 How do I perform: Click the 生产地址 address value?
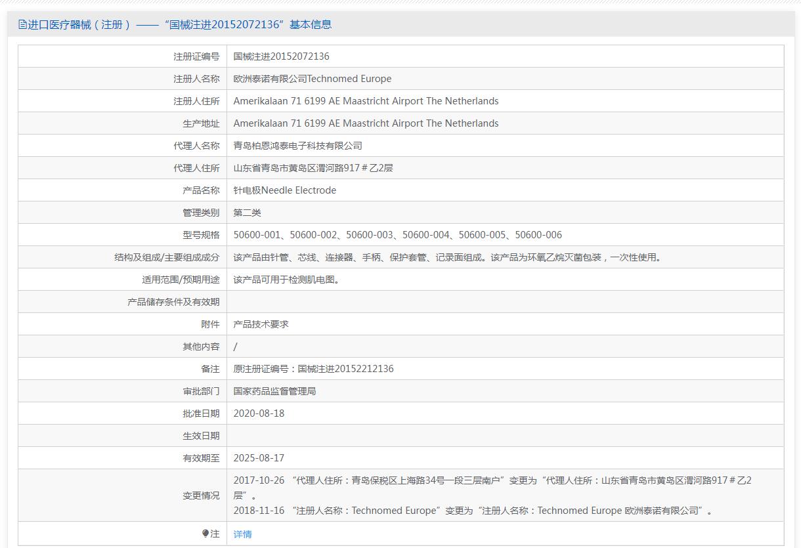click(x=366, y=123)
